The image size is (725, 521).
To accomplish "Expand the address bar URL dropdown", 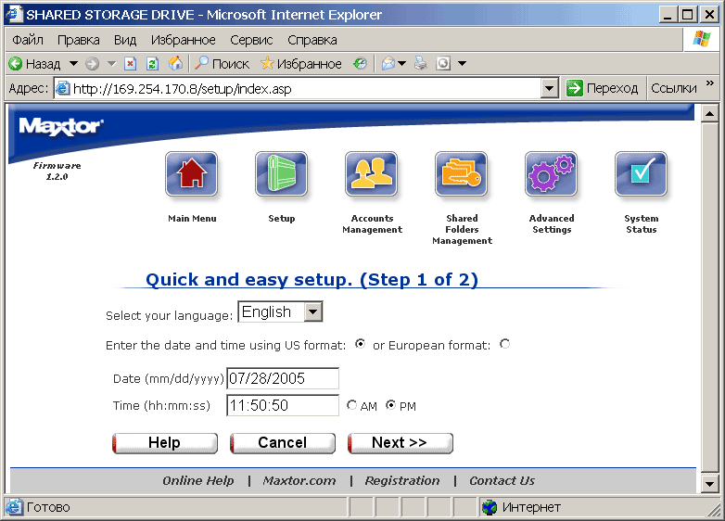I will [x=549, y=88].
